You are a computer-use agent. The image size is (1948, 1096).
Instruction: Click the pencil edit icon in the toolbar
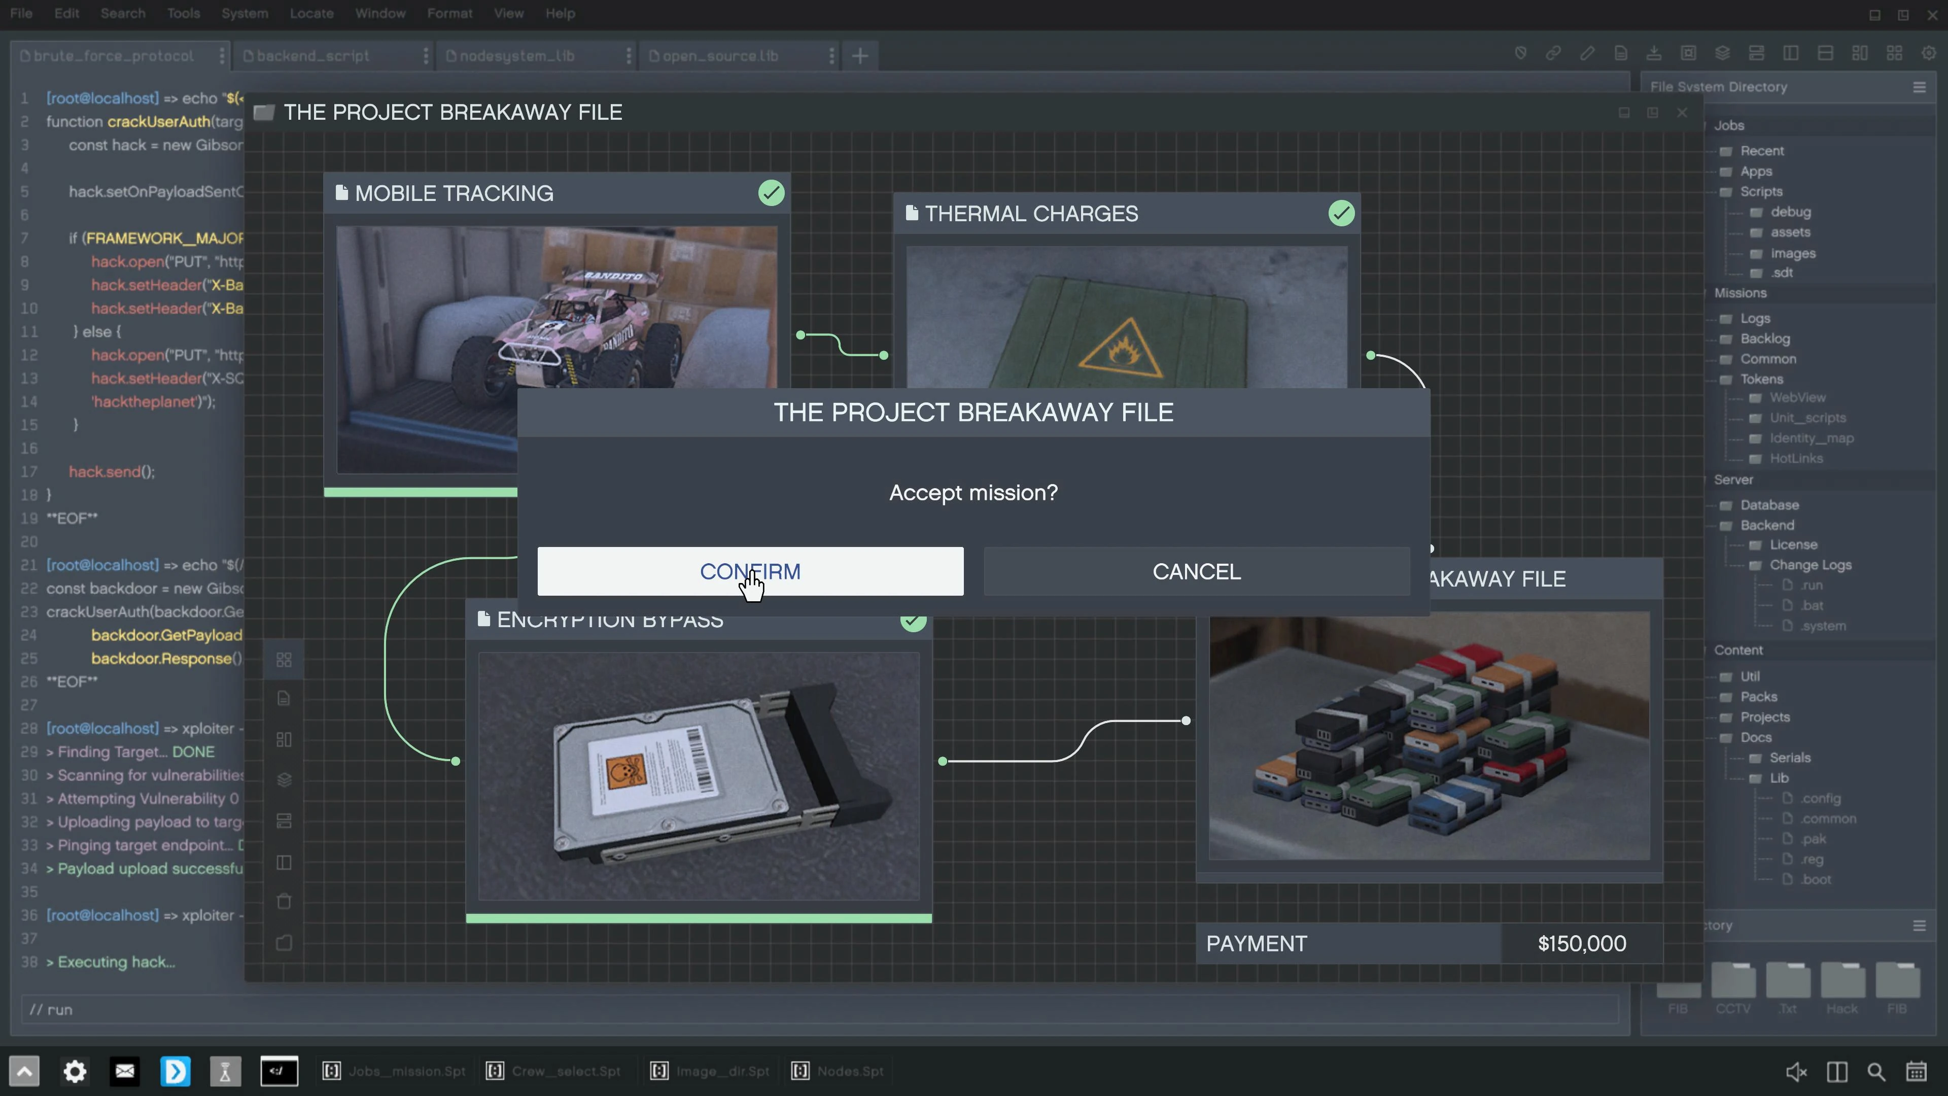click(1586, 53)
